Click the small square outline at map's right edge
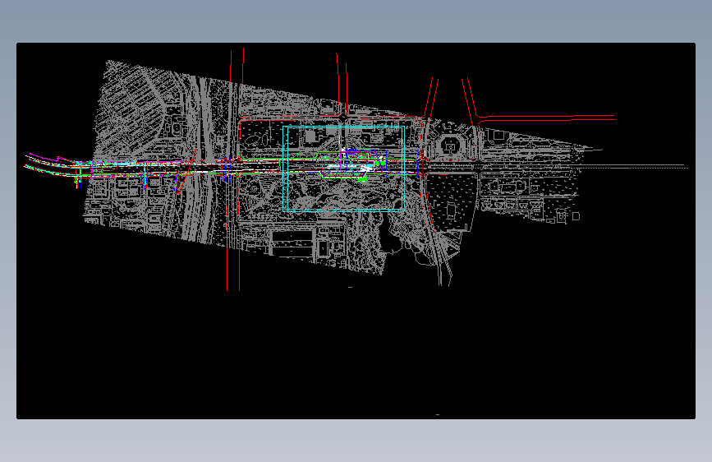The image size is (712, 462). coord(576,216)
